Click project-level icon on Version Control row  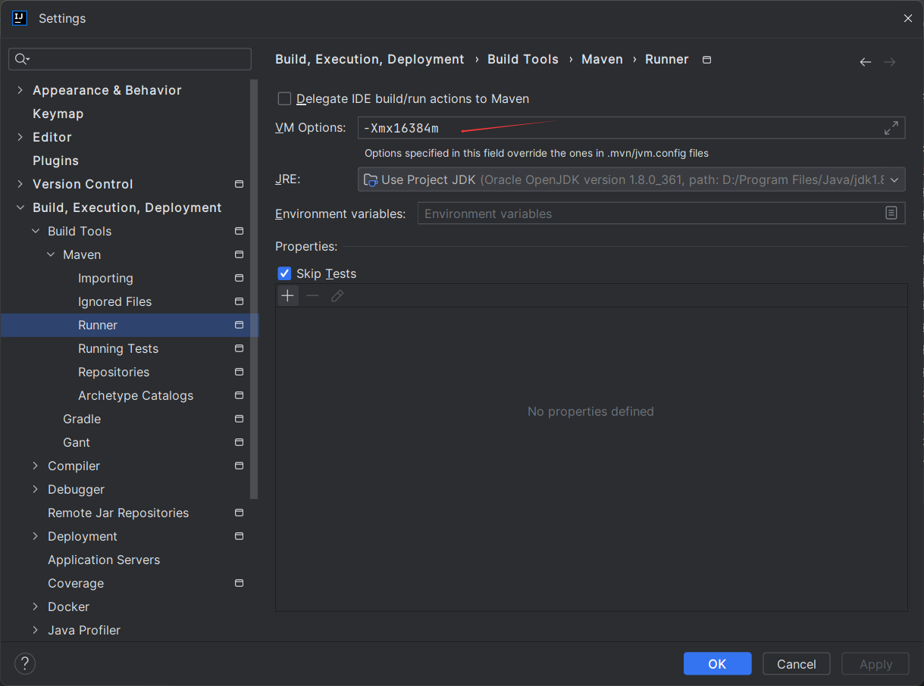[239, 184]
